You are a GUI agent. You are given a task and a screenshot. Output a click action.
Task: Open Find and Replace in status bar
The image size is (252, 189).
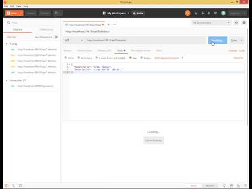coord(14,186)
